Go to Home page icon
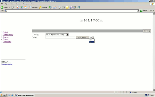Screen dimensions: 155x97 (x=26, y=7)
